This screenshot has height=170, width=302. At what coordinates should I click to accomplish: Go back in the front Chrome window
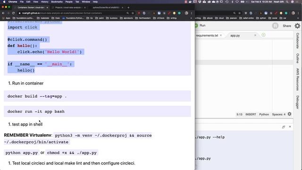3,13
